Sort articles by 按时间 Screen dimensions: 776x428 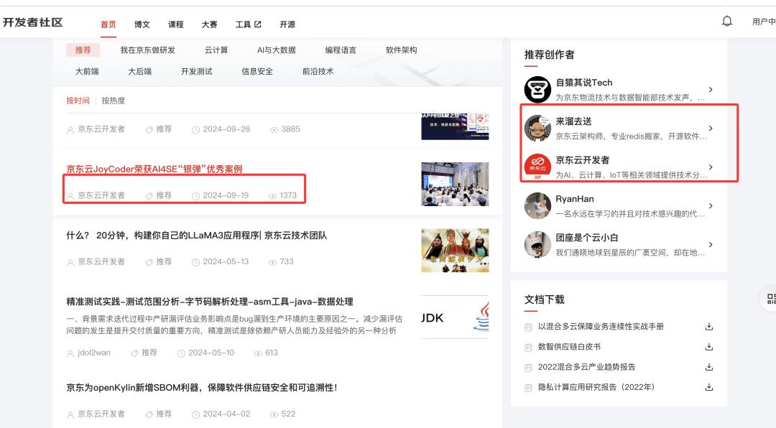point(78,101)
